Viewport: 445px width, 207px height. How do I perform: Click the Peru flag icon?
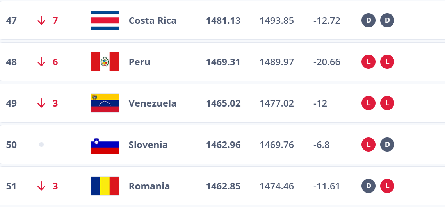click(x=105, y=62)
